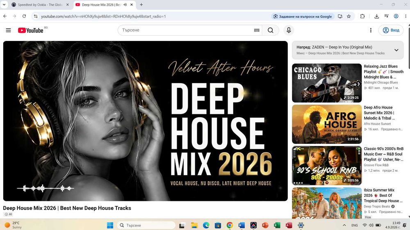The width and height of the screenshot is (410, 230).
Task: Click the main Deep House Mix video player
Action: point(146,121)
